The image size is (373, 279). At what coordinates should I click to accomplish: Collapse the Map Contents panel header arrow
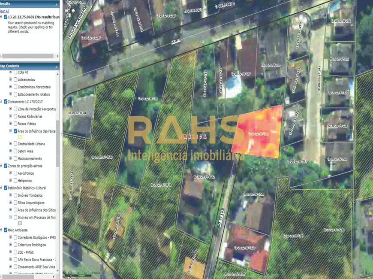point(57,66)
